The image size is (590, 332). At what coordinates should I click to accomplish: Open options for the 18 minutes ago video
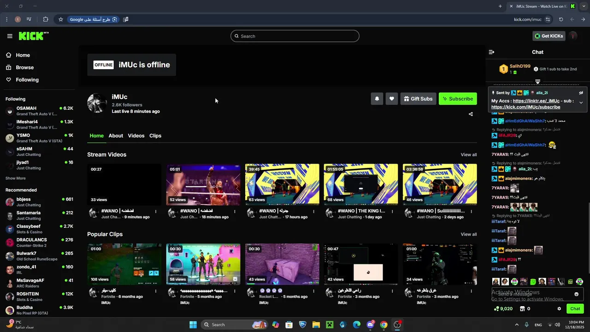pyautogui.click(x=235, y=212)
